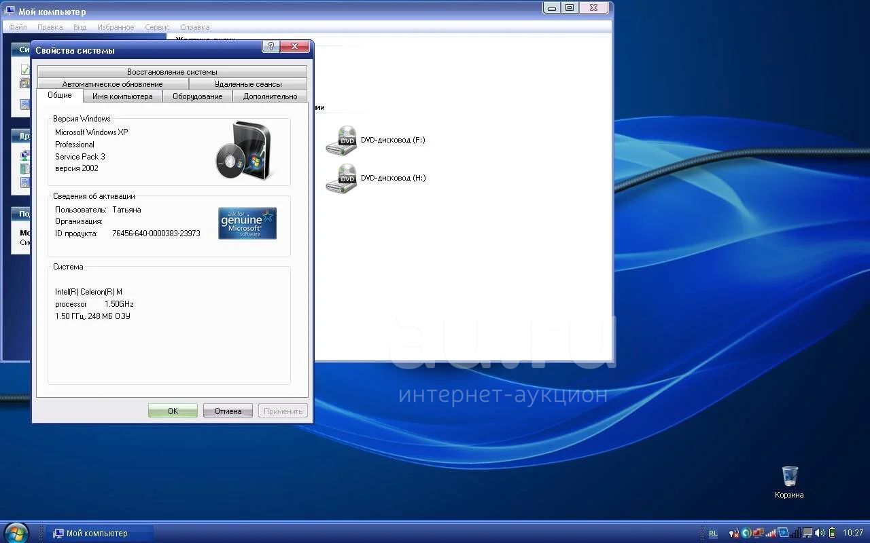Viewport: 870px width, 543px height.
Task: Click the blue square tray icon
Action: (783, 533)
